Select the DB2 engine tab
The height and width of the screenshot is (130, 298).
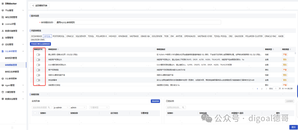tap(230, 36)
